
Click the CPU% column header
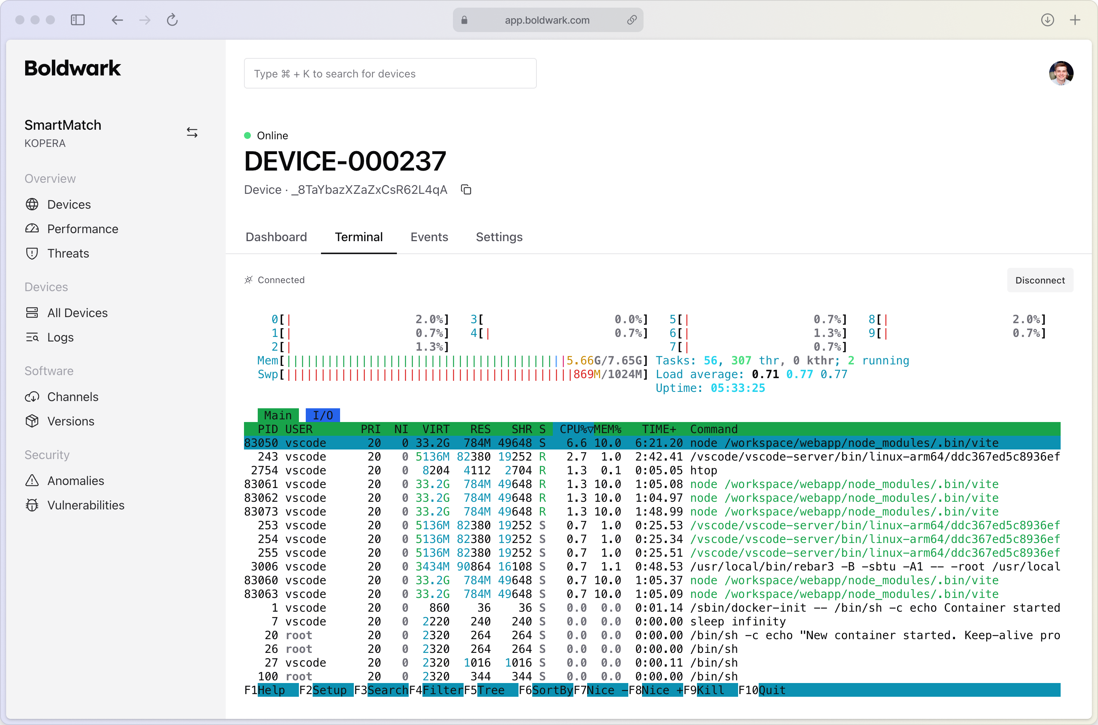573,429
